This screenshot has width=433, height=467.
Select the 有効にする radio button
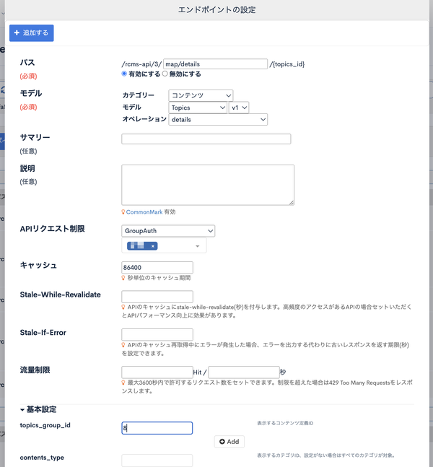click(124, 74)
